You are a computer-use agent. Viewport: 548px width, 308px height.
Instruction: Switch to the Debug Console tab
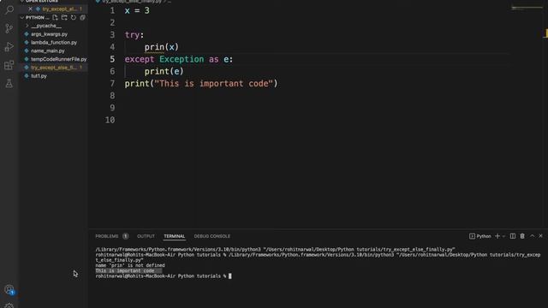[x=212, y=236]
